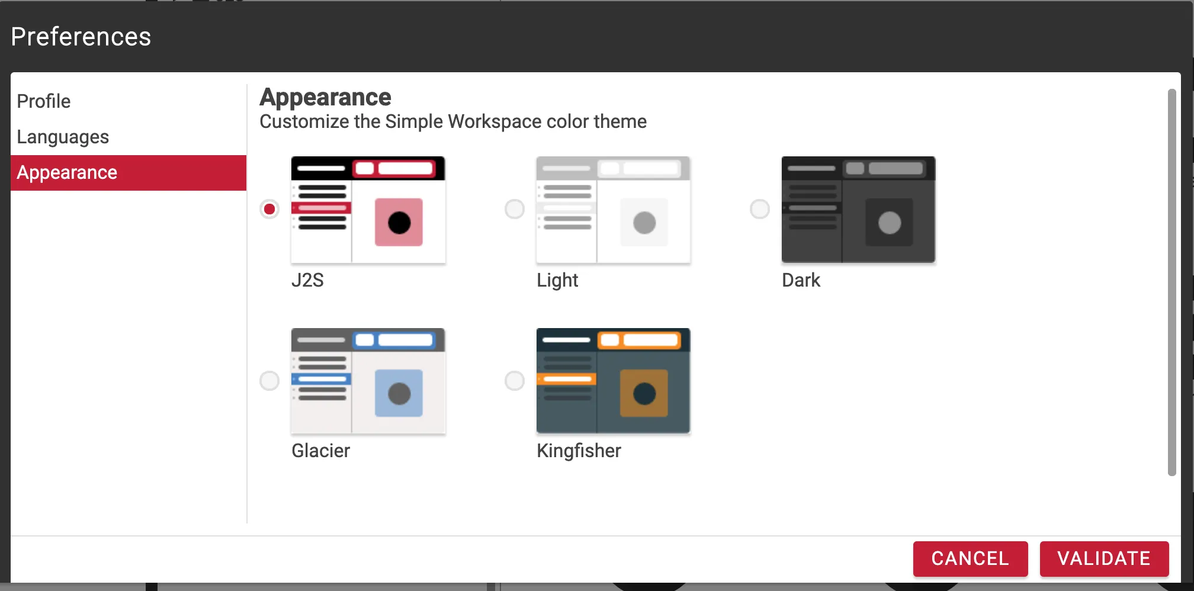Click the Dark theme preview image

pyautogui.click(x=858, y=210)
